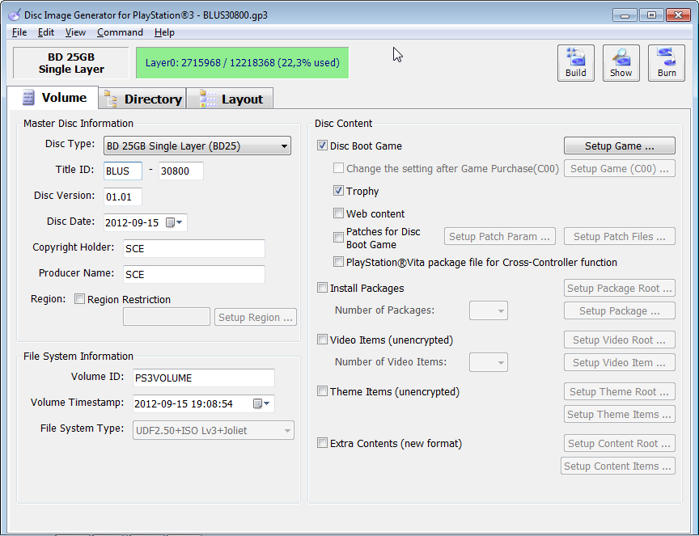
Task: Switch to the Volume tab
Action: [x=53, y=98]
